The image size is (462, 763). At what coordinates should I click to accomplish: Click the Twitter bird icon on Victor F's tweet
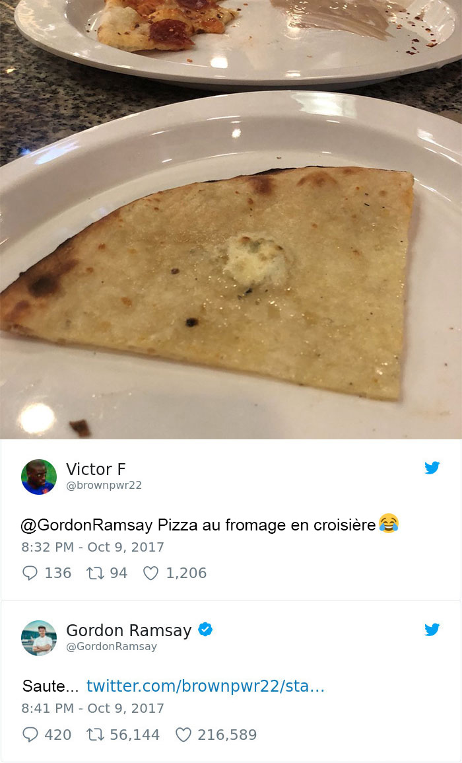(x=432, y=468)
